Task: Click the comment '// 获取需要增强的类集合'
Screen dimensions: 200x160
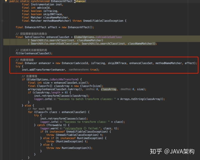Action: tap(31, 34)
